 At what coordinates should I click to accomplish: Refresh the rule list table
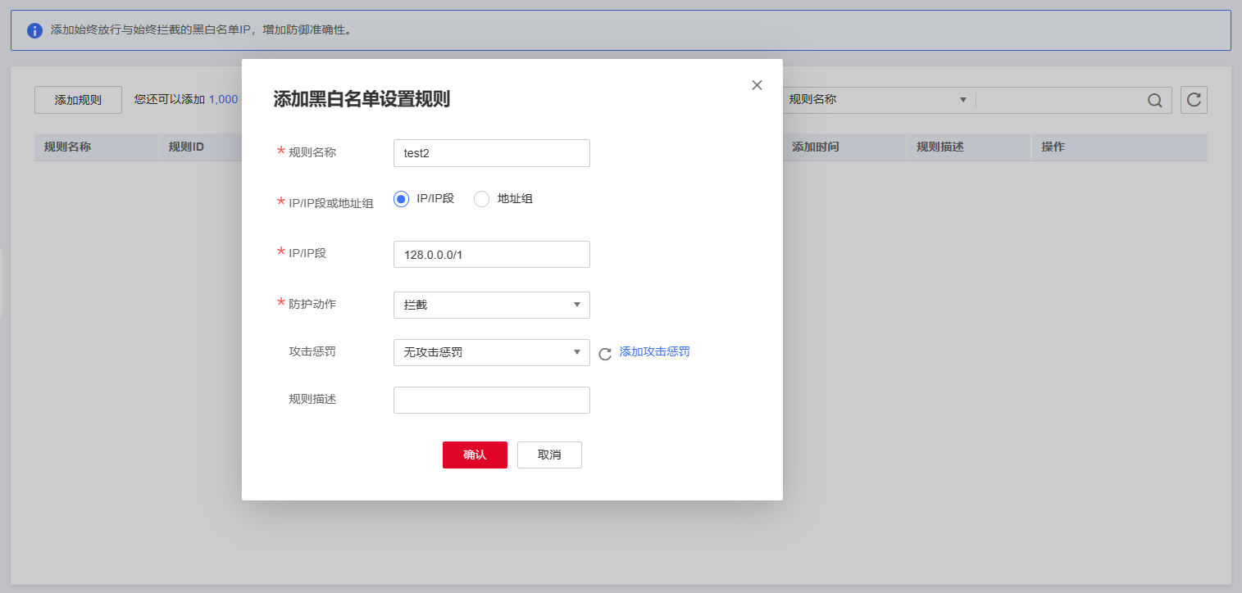(x=1194, y=100)
